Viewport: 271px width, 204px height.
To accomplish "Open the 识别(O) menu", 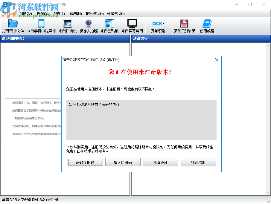I will coord(26,13).
